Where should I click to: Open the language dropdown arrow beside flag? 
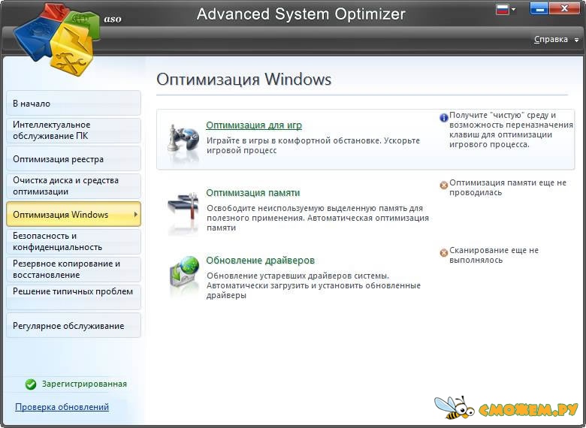coord(513,9)
